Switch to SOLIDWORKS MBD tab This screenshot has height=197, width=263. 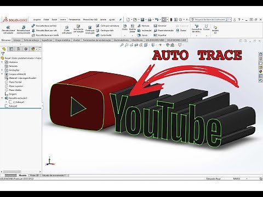point(155,40)
